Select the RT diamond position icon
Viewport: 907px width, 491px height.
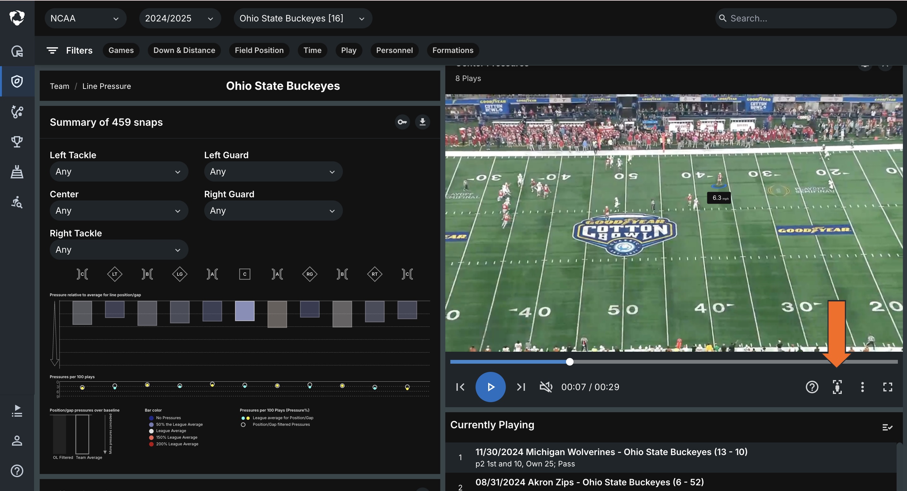[x=375, y=274]
